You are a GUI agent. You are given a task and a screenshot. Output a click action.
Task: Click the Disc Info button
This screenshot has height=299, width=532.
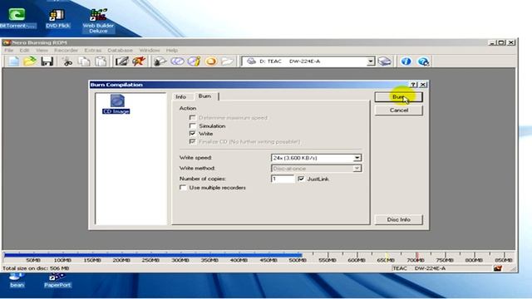tap(399, 219)
